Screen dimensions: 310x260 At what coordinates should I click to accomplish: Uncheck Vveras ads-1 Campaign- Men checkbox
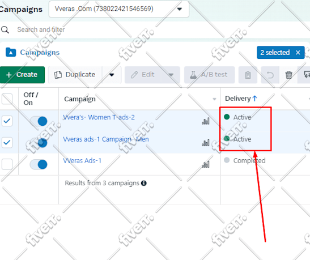[7, 142]
